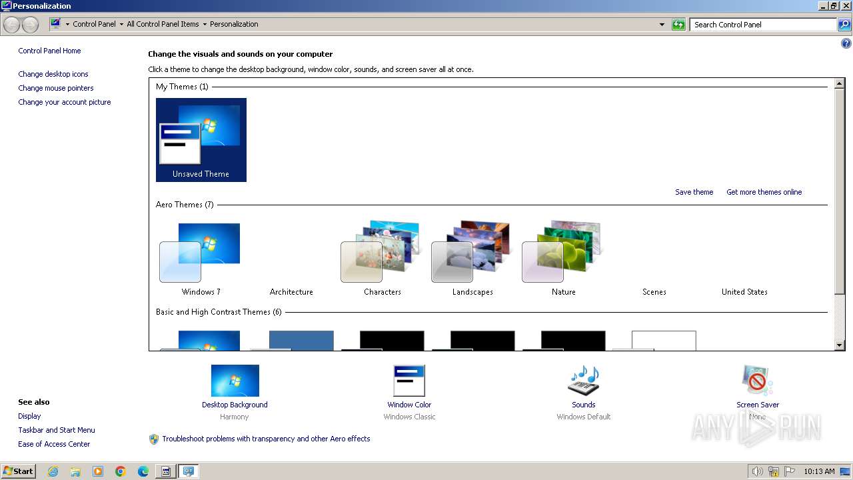Apply the Nature theme
The image size is (853, 480).
pyautogui.click(x=563, y=259)
